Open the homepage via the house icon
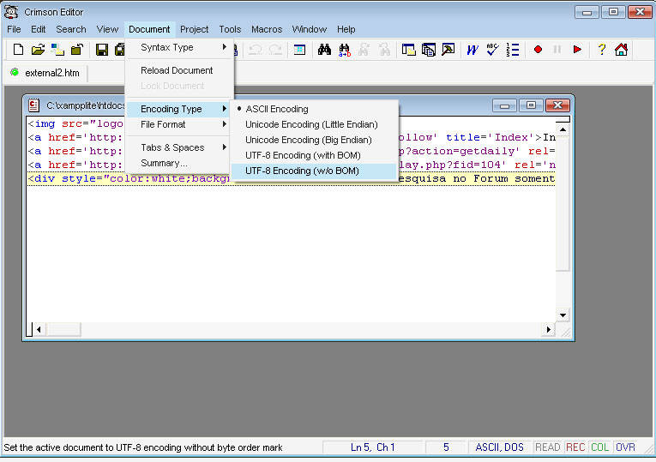Image resolution: width=656 pixels, height=462 pixels. coord(622,50)
